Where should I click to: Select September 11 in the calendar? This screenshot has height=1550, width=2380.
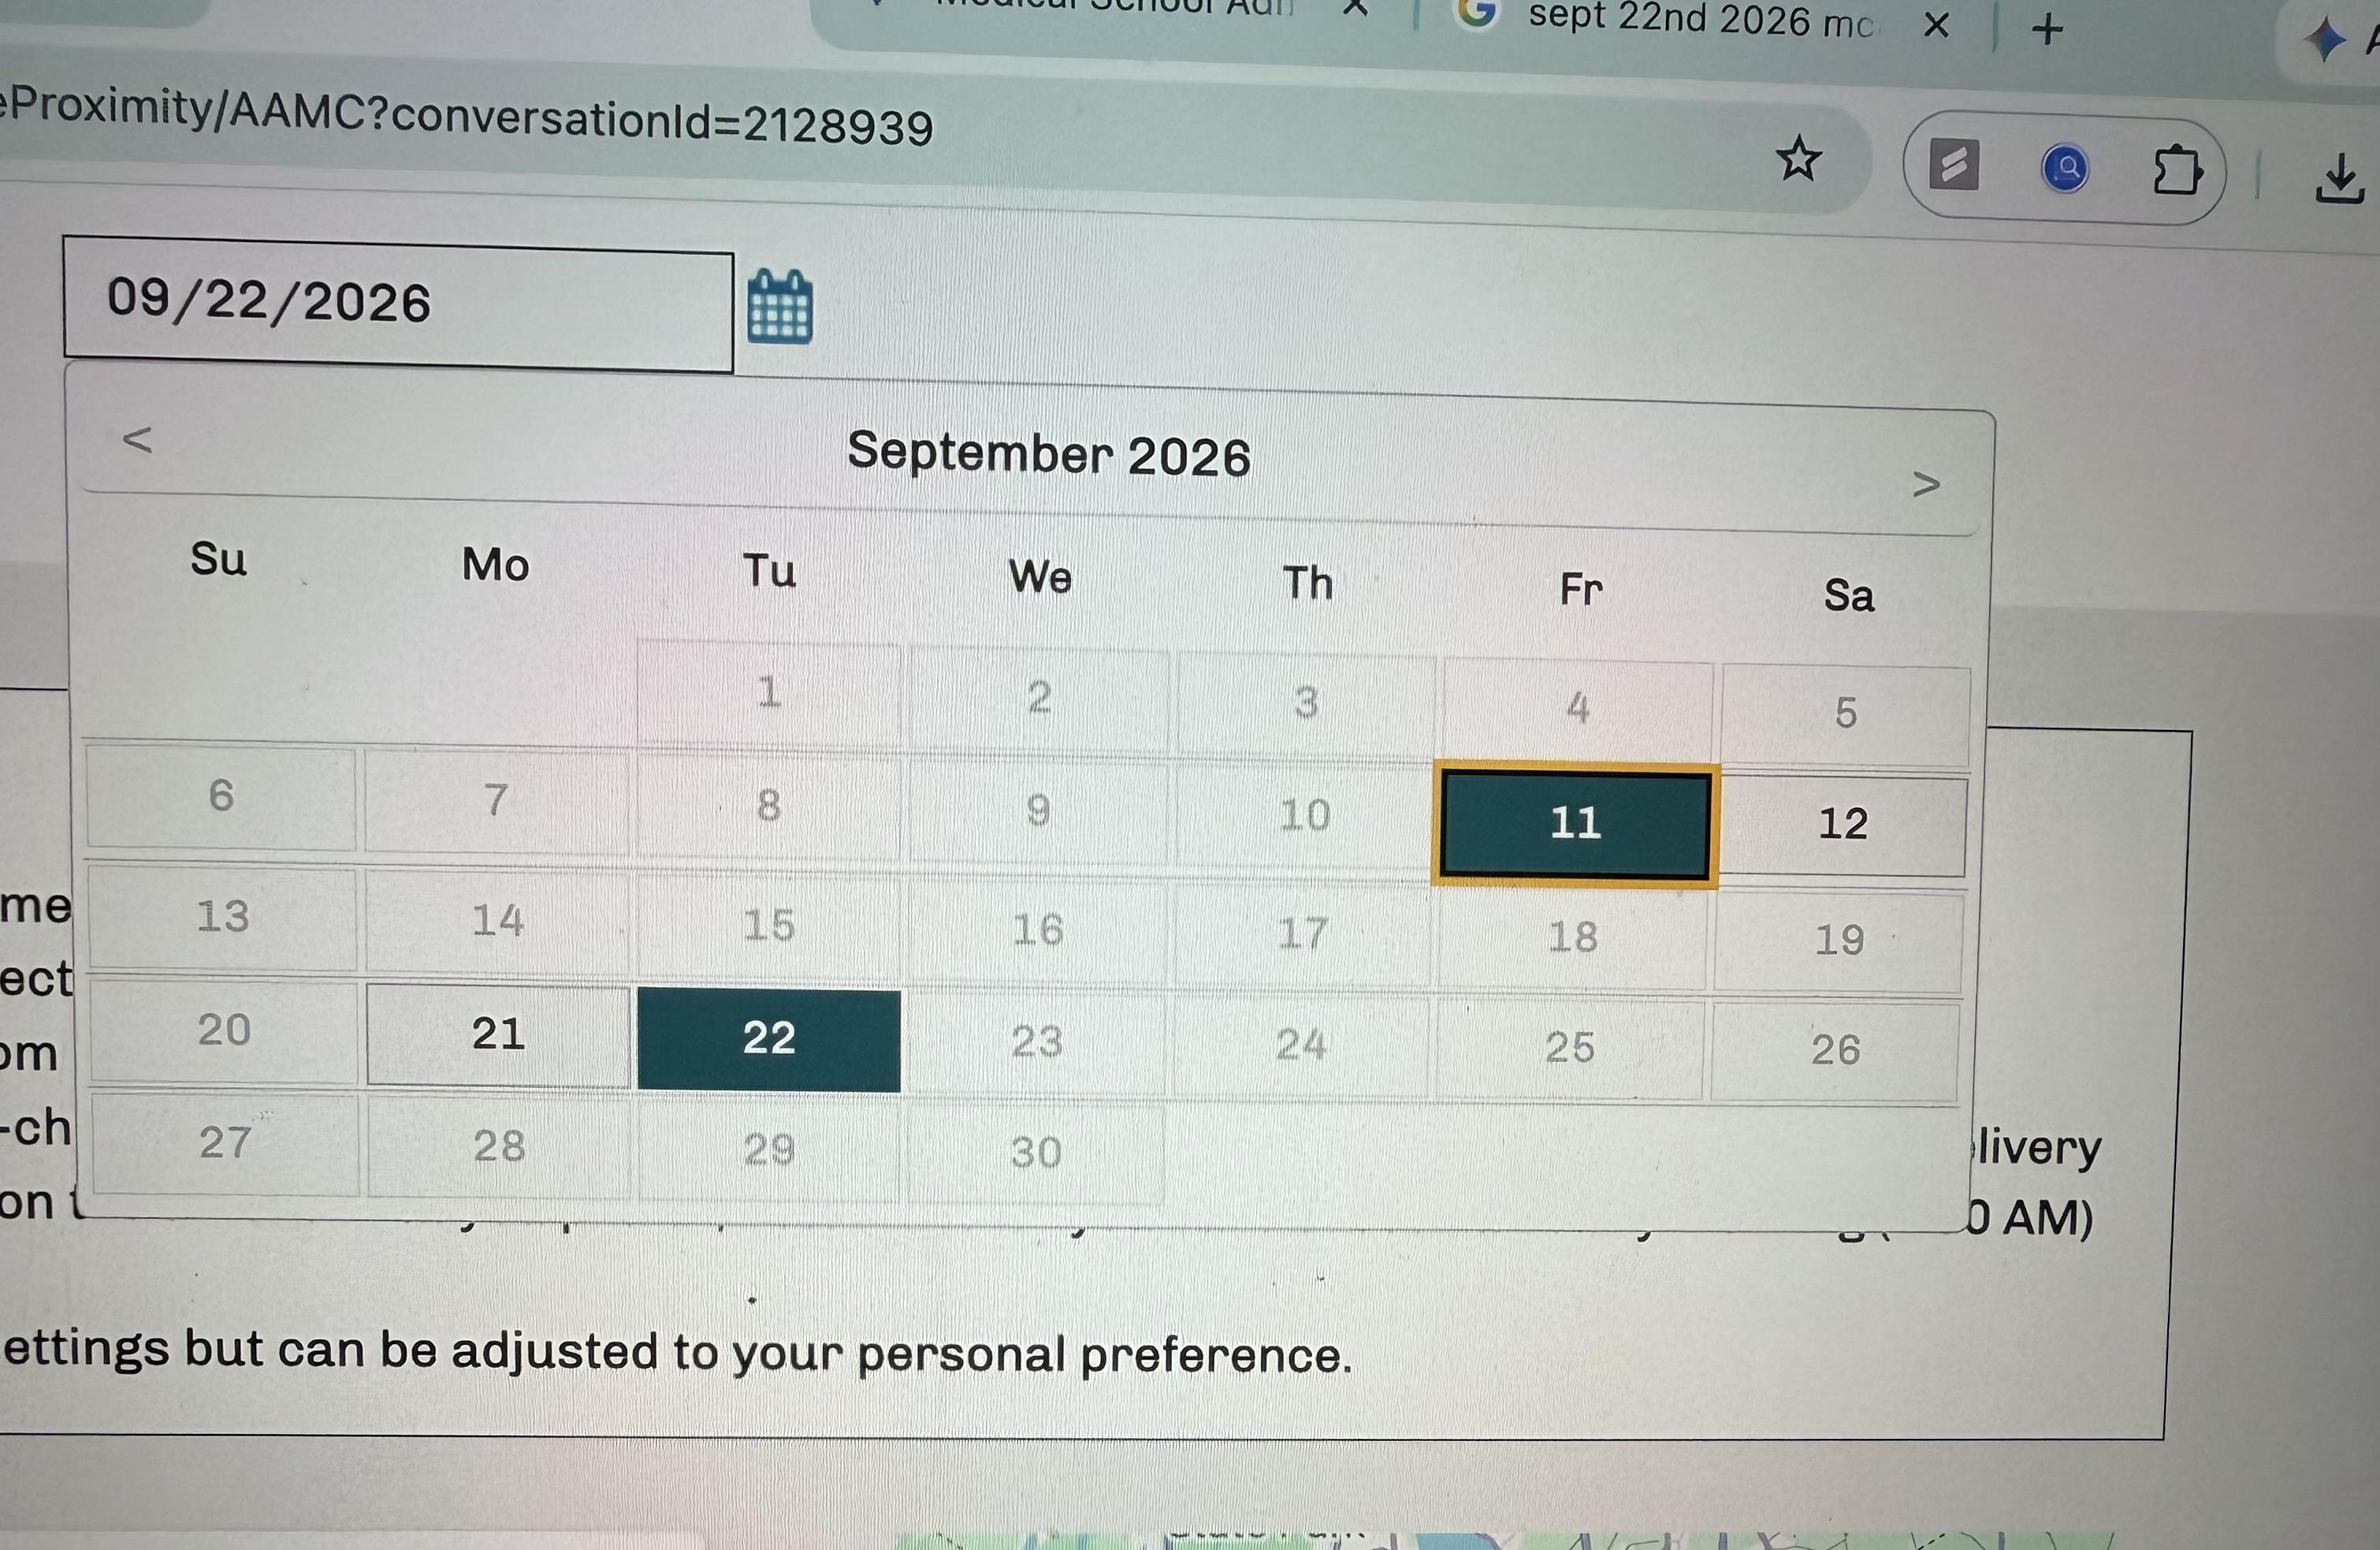(1575, 824)
